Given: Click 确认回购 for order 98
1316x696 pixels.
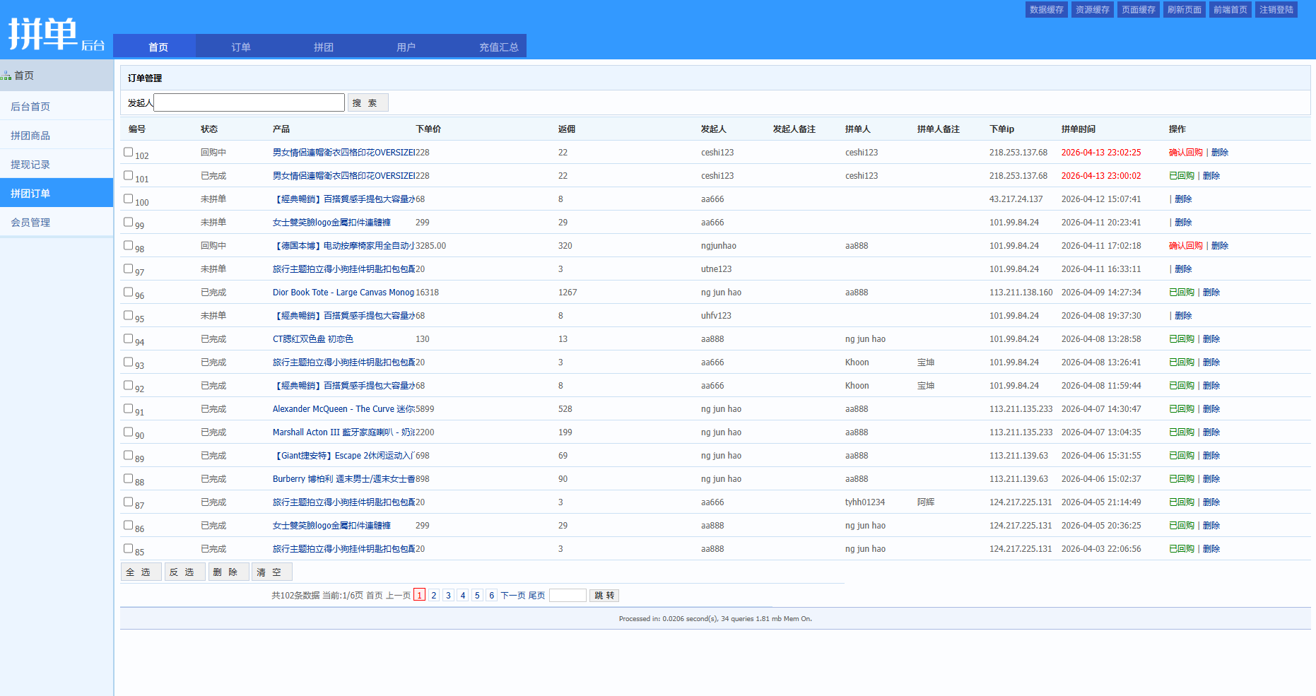Looking at the screenshot, I should click(x=1185, y=246).
